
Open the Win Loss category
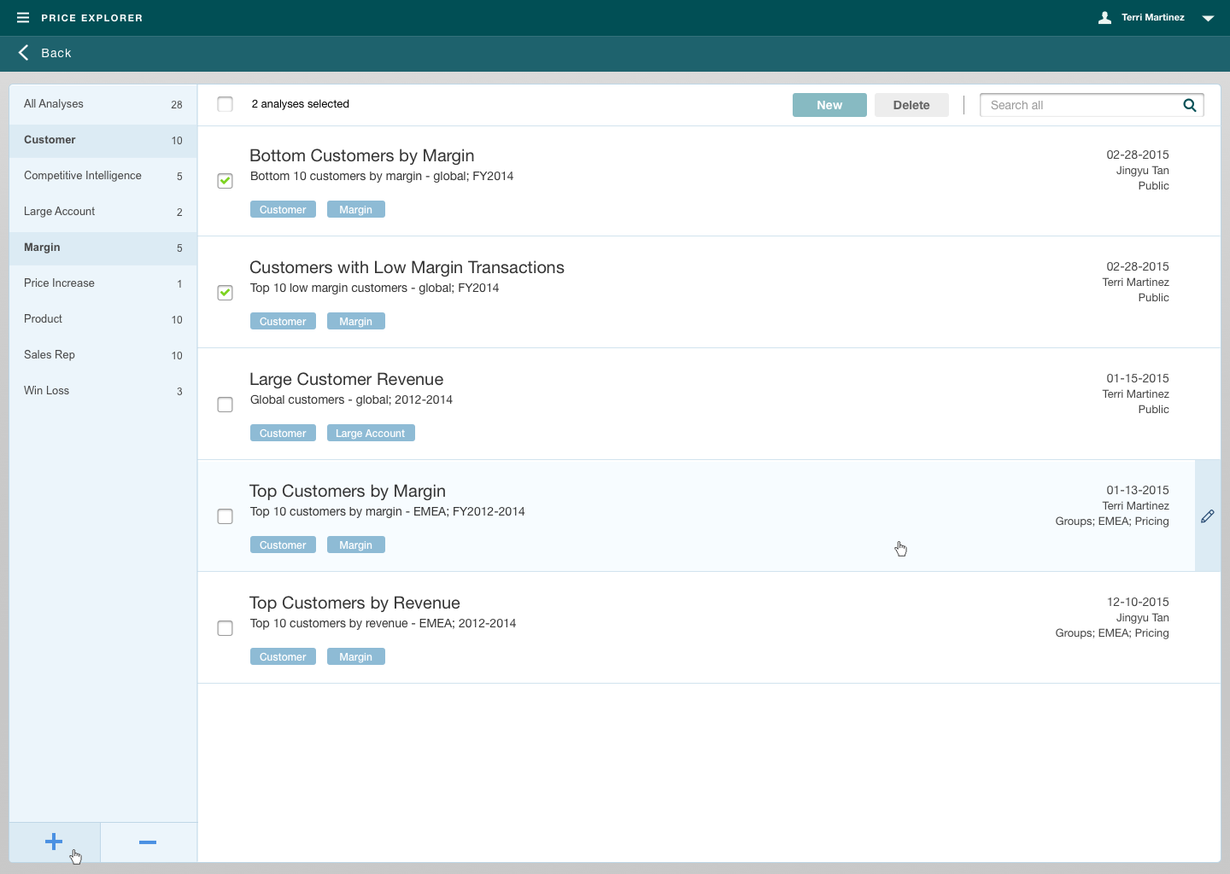click(47, 391)
